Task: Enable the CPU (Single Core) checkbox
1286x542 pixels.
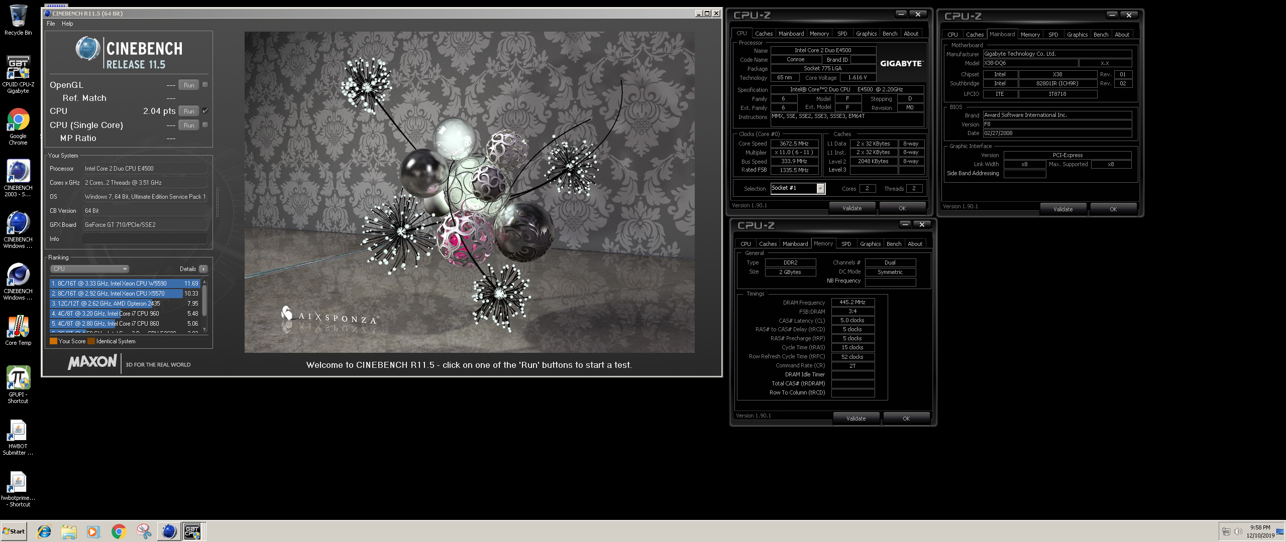Action: pos(205,125)
